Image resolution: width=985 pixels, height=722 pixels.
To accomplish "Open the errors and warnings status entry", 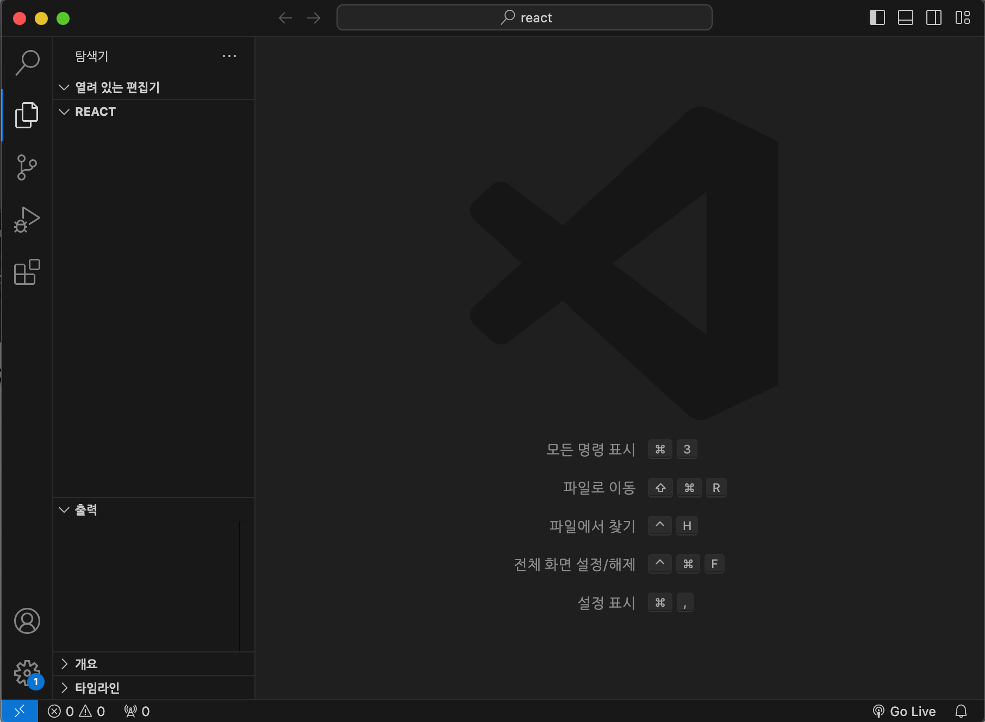I will pyautogui.click(x=76, y=711).
